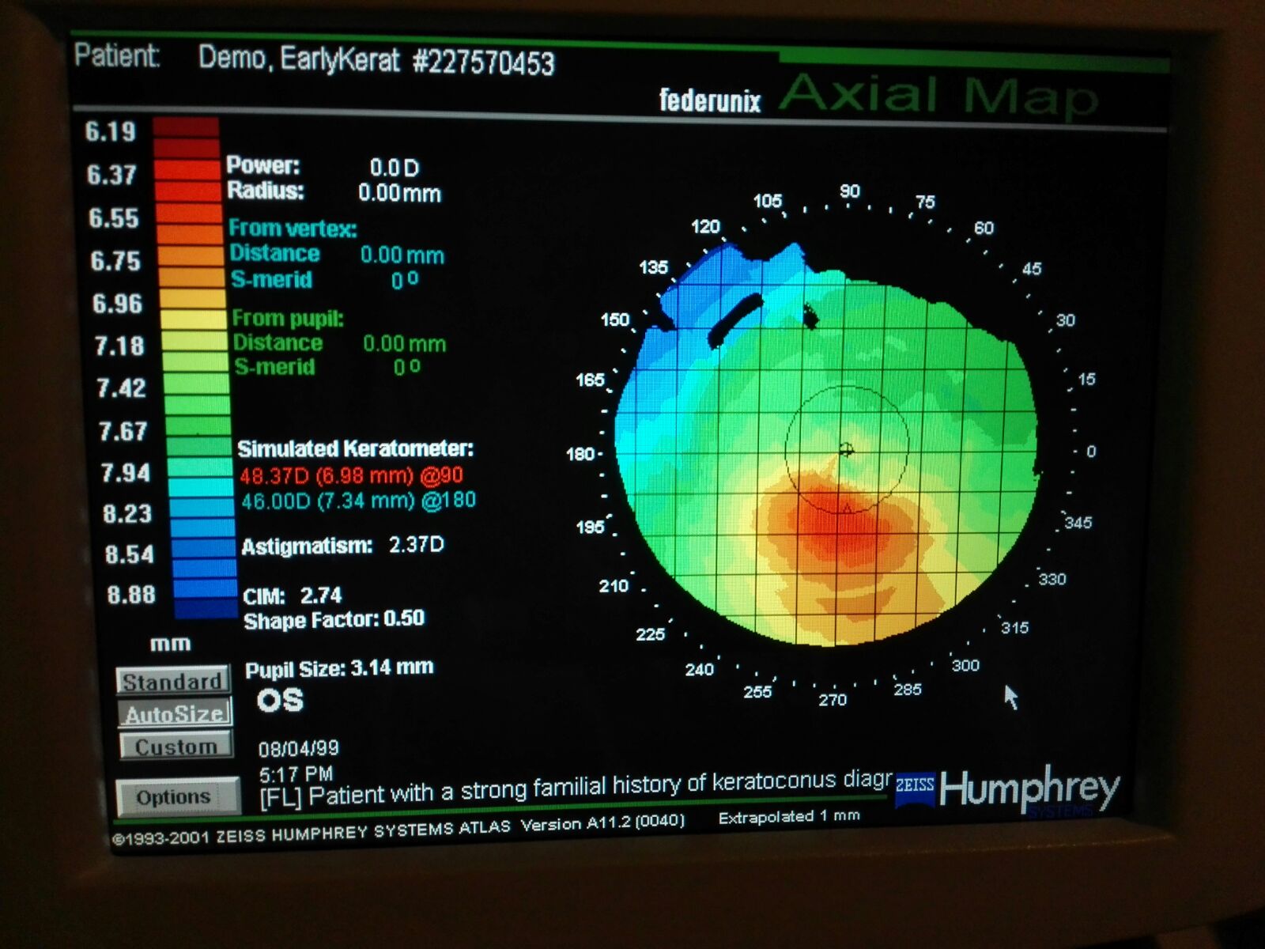Choose the Custom scale button
1265x949 pixels.
click(176, 746)
